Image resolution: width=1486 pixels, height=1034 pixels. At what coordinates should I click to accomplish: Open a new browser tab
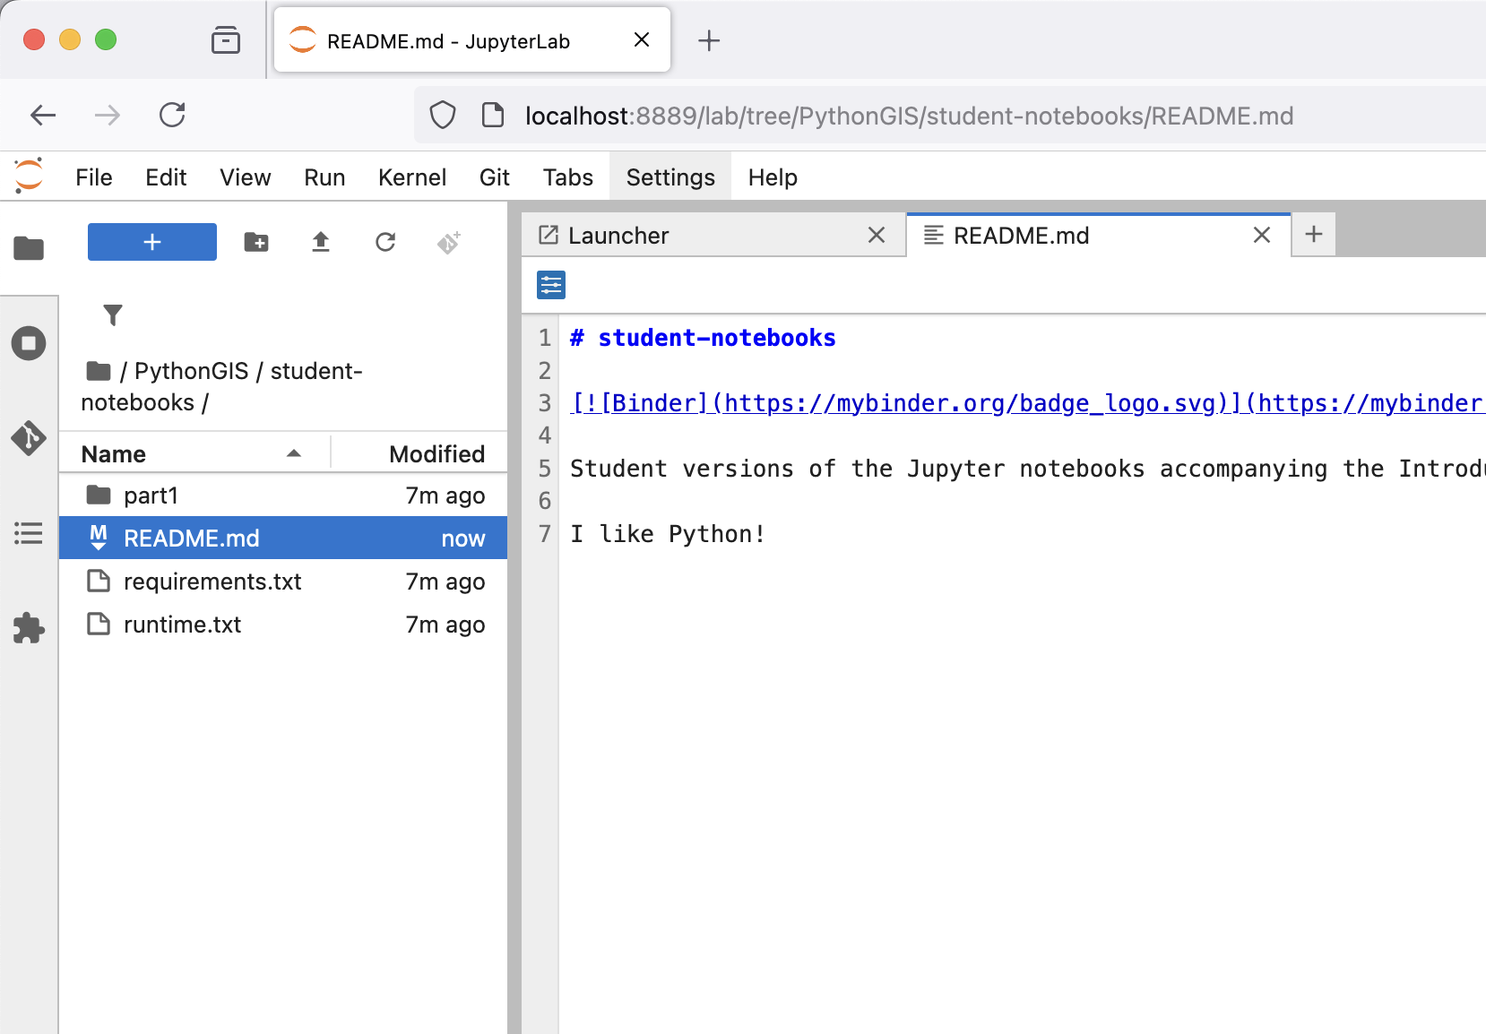[x=709, y=40]
